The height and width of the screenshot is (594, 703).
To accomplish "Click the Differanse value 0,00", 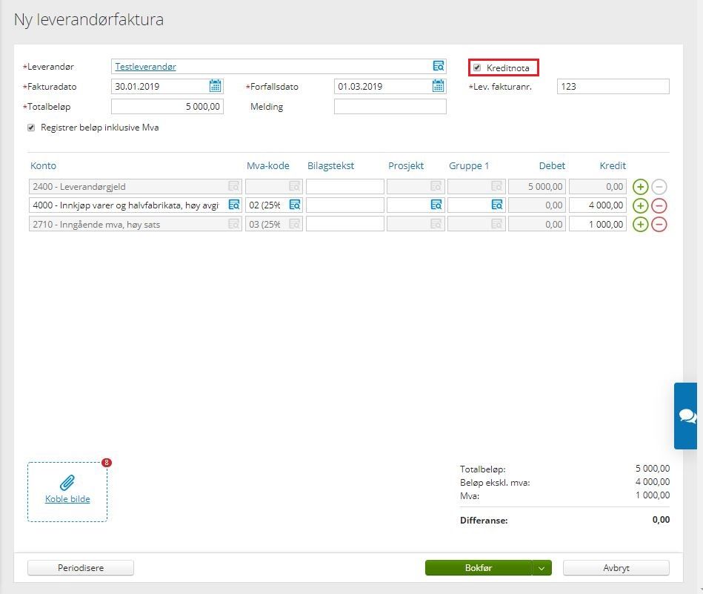I will (x=661, y=520).
